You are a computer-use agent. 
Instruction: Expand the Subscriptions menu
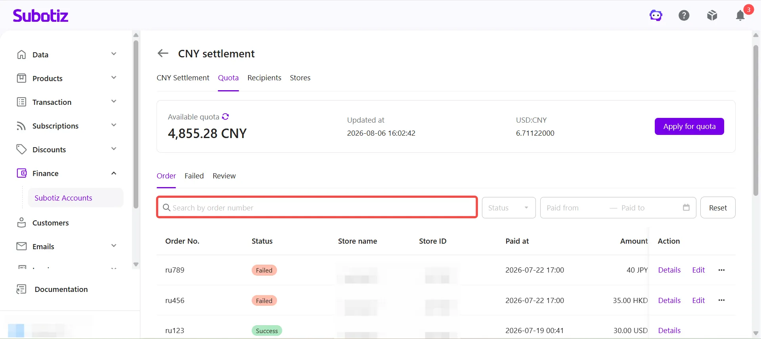[x=114, y=125]
